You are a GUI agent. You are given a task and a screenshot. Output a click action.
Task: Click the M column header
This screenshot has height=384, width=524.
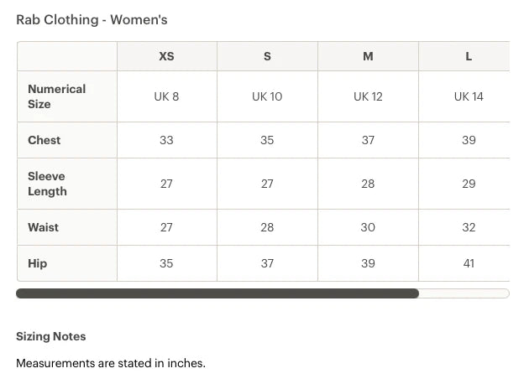pos(368,56)
